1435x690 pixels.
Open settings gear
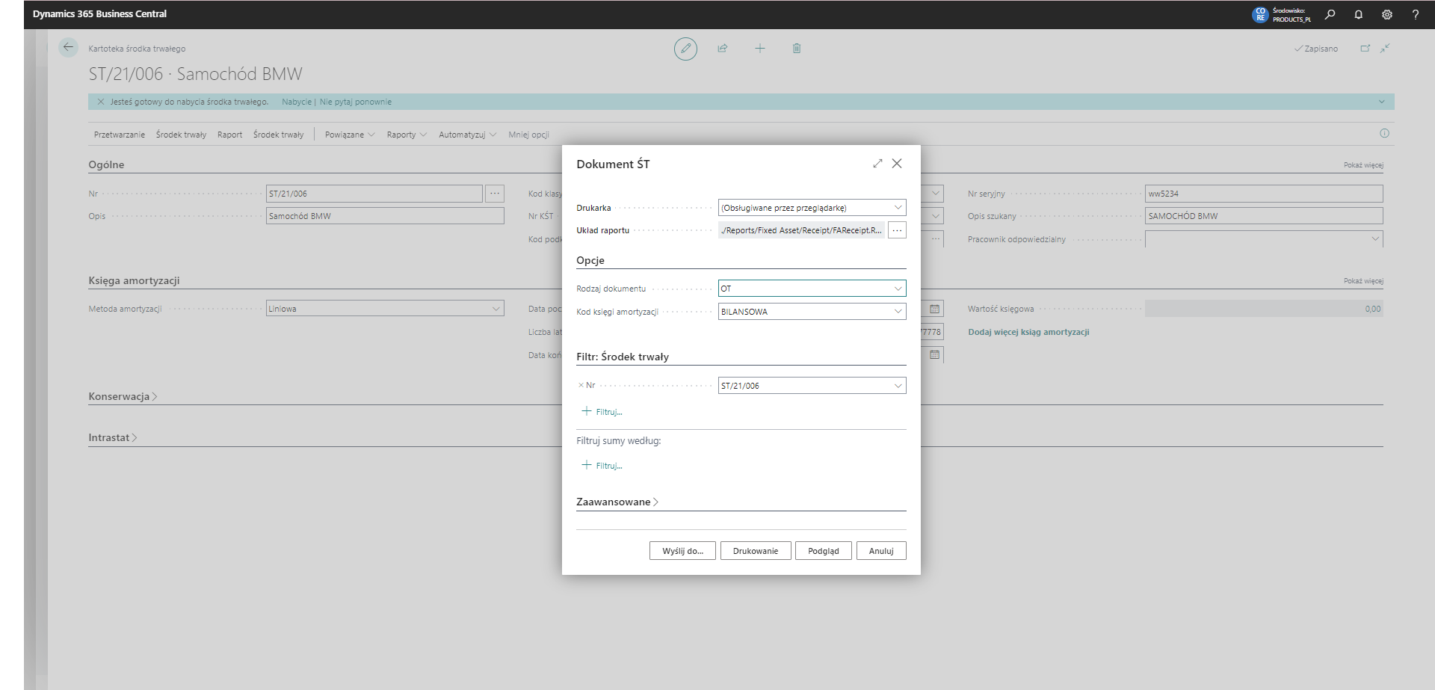(x=1387, y=14)
